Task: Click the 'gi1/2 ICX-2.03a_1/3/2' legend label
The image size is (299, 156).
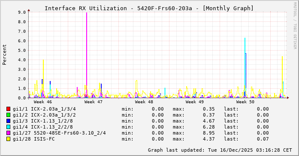Action: [x=44, y=115]
